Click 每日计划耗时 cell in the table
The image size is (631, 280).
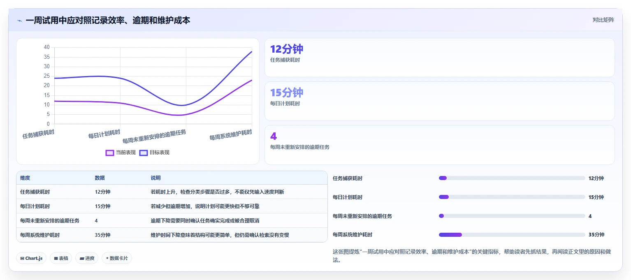click(x=35, y=206)
